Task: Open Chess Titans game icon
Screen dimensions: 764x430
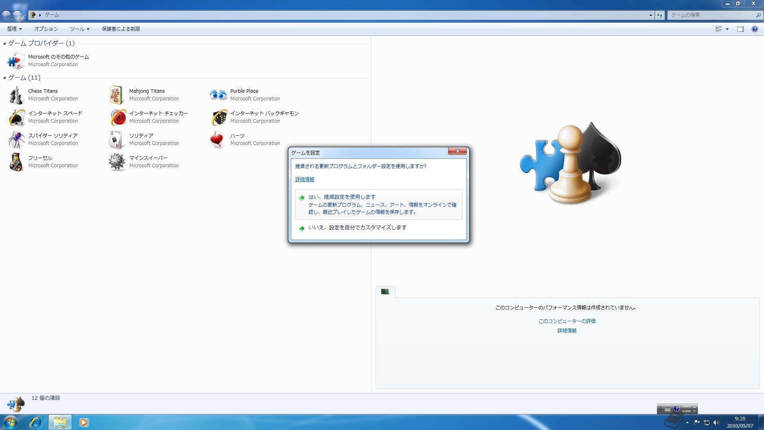Action: pyautogui.click(x=16, y=95)
